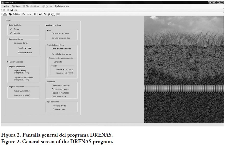
Task: Open the Datos menu
Action: (17, 6)
